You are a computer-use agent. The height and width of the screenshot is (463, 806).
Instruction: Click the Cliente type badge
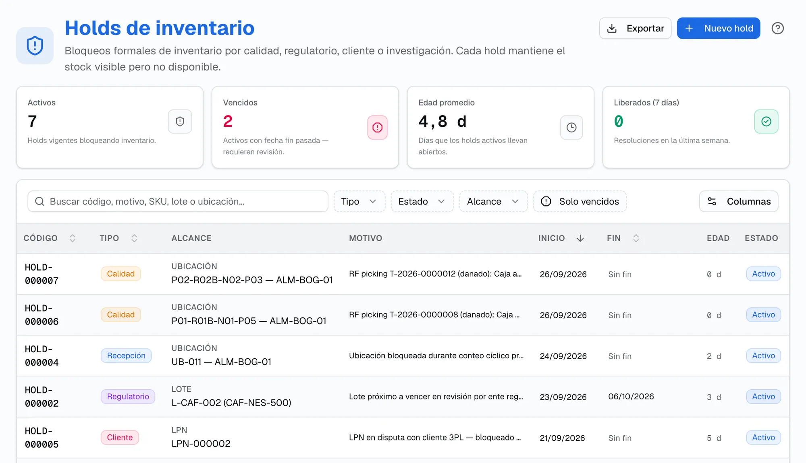120,438
